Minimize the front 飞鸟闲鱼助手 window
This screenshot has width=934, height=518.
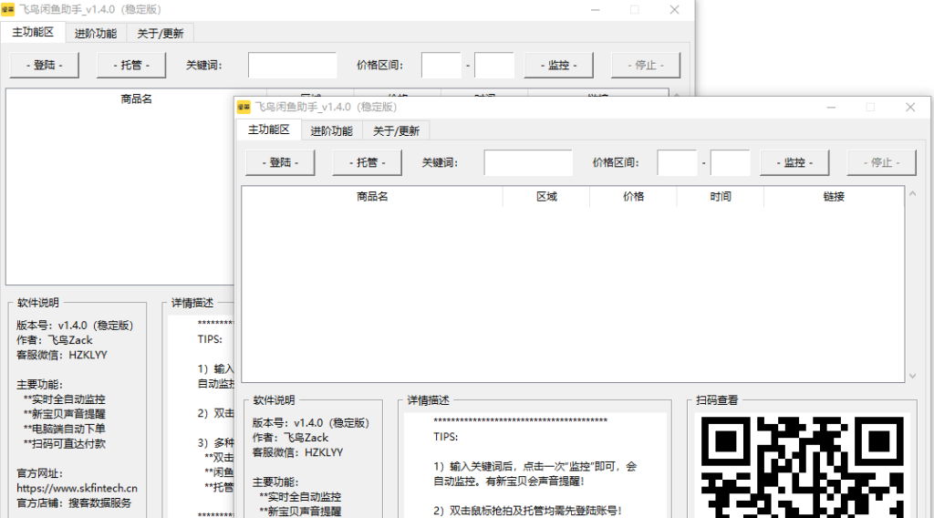pos(830,108)
